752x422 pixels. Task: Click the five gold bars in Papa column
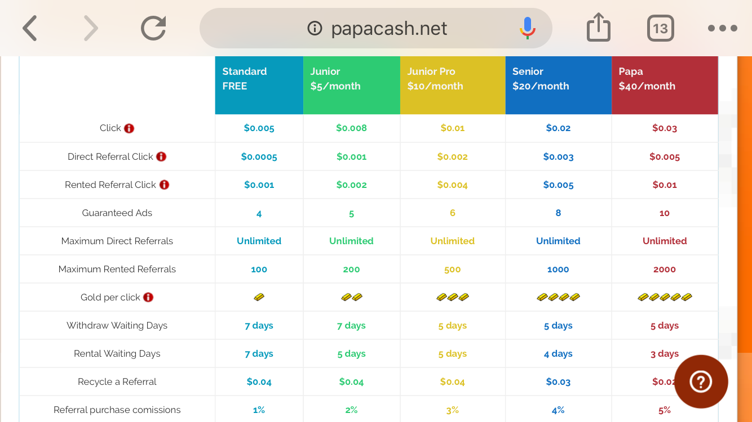tap(665, 297)
